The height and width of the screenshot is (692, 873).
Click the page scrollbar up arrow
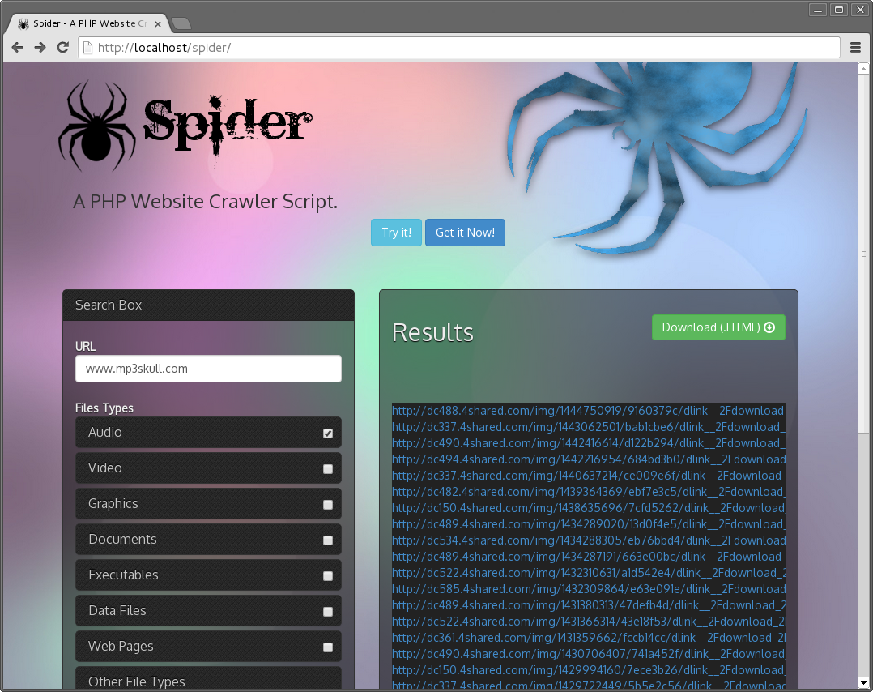863,69
